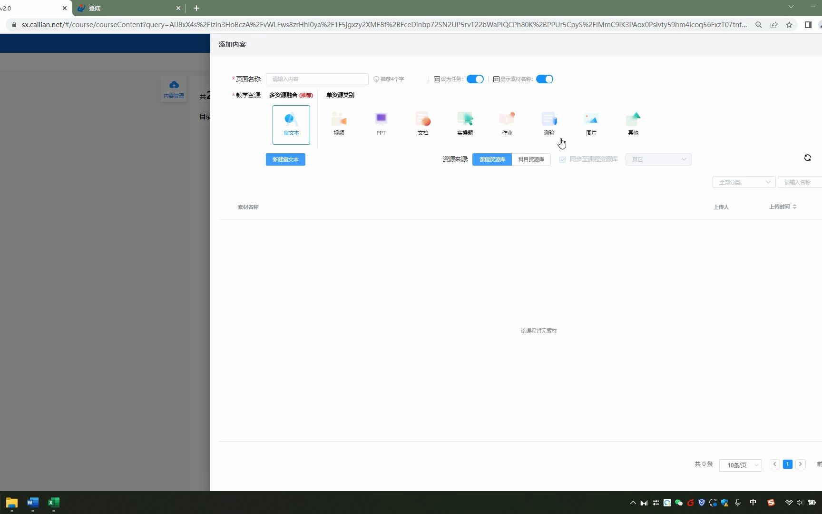Click 页面名称 input field
This screenshot has height=514, width=822.
point(317,79)
